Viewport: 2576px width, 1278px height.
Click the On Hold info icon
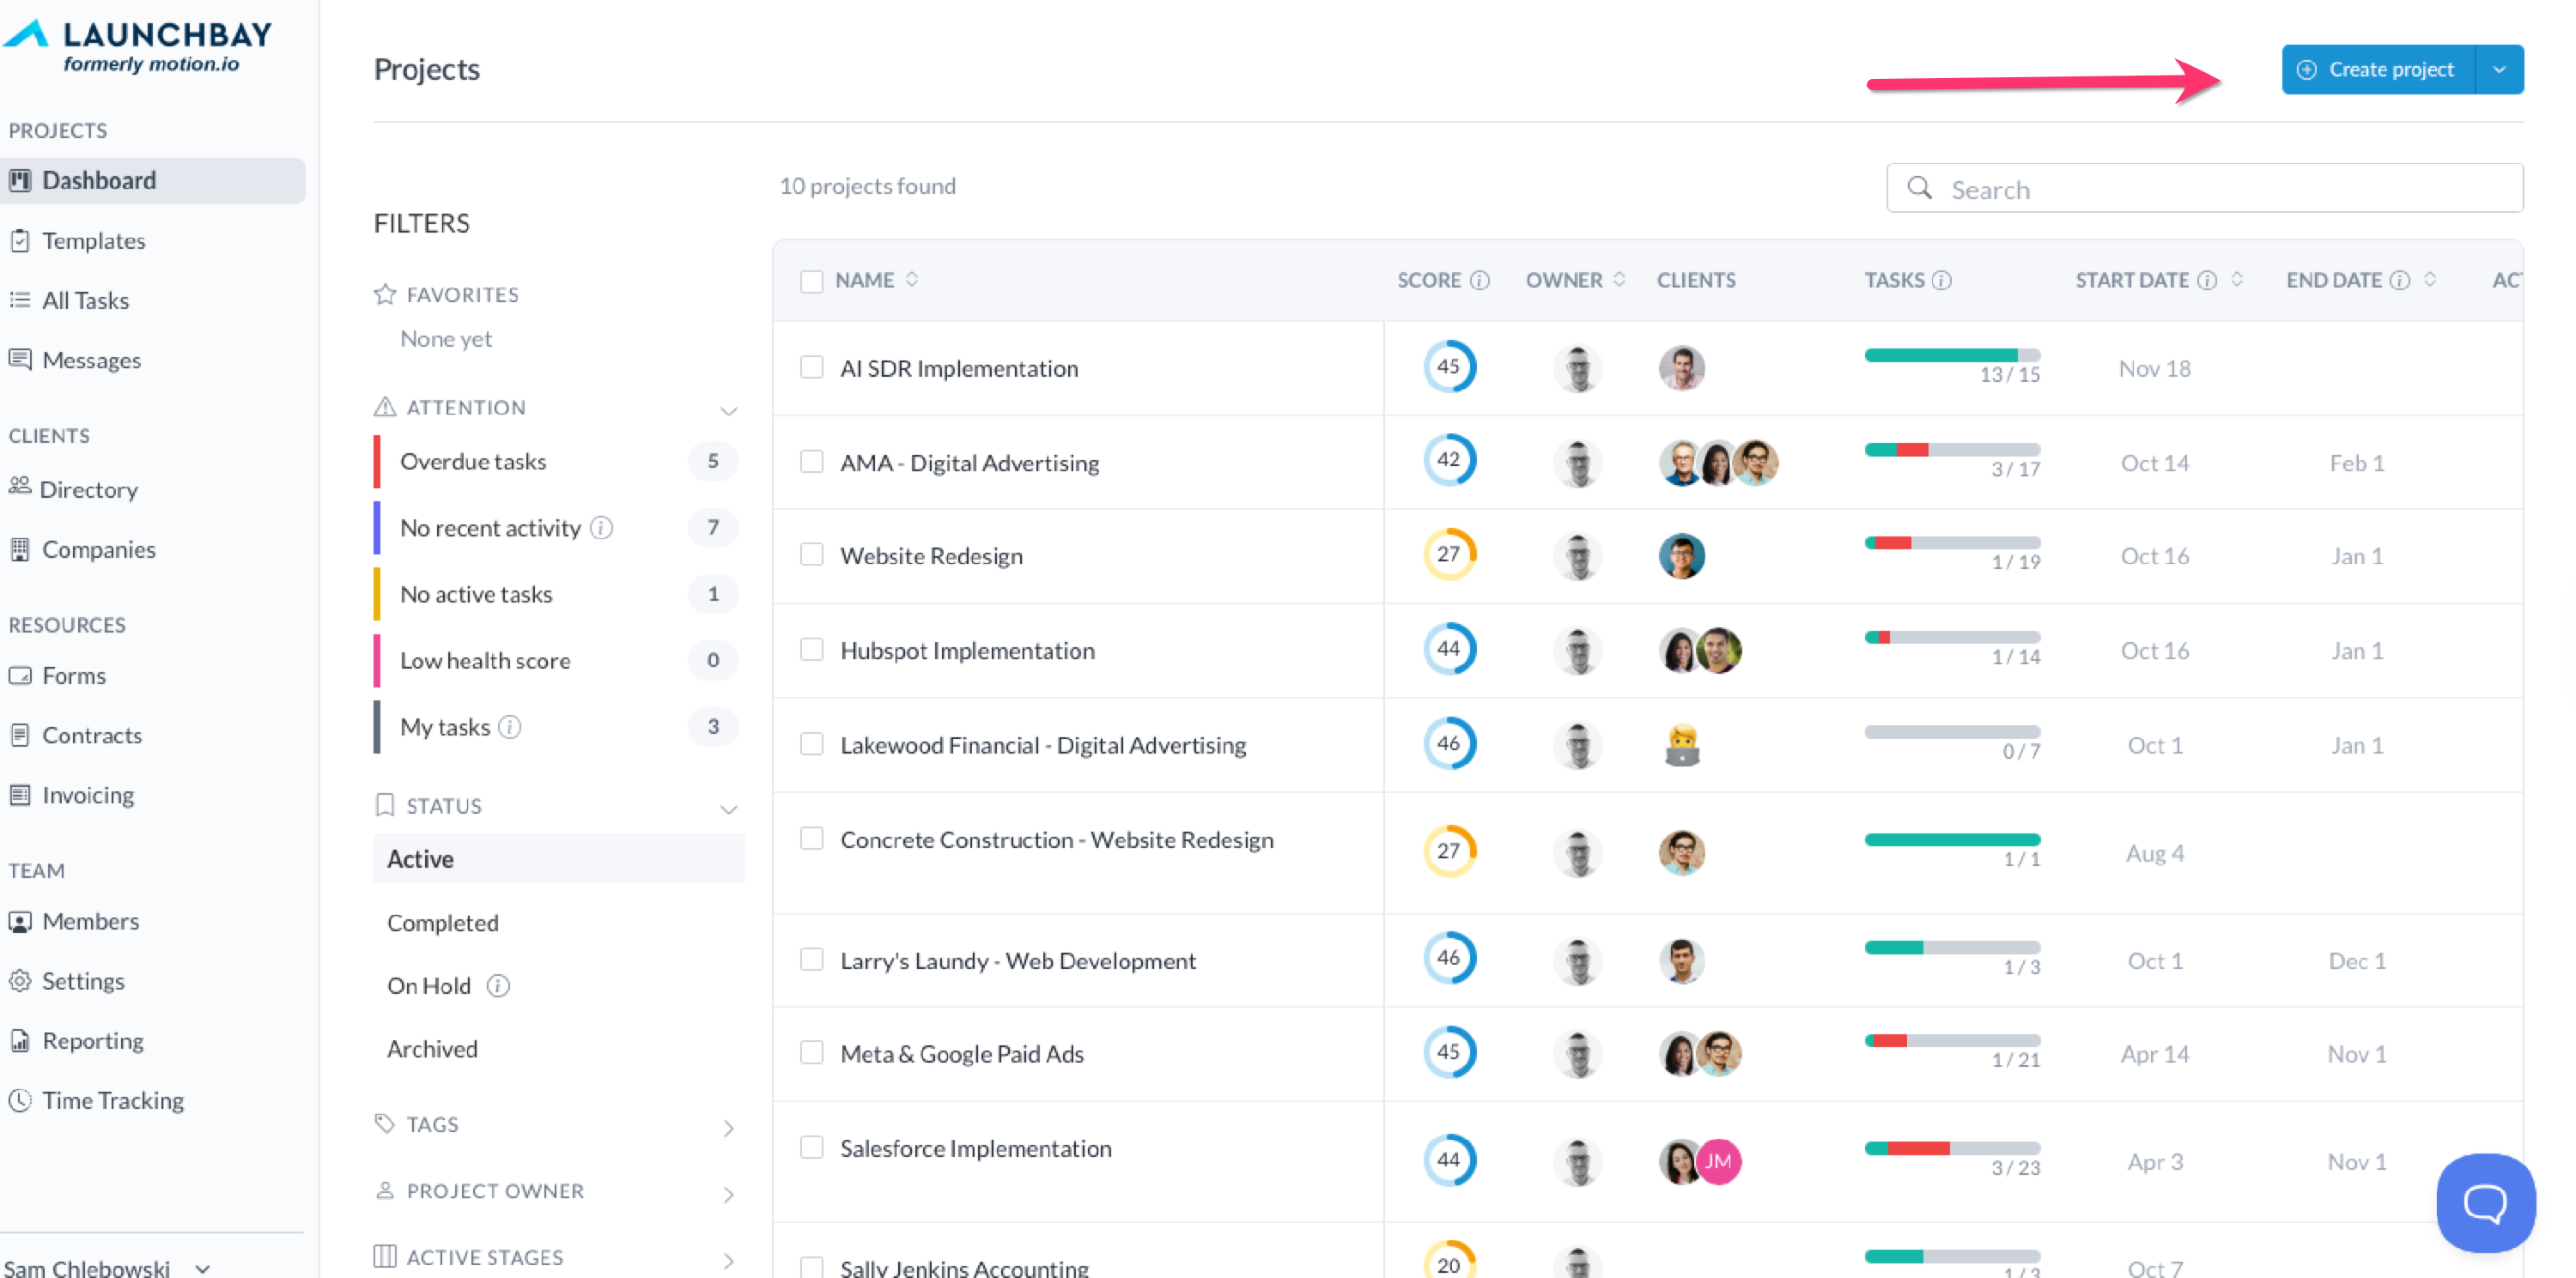(498, 986)
